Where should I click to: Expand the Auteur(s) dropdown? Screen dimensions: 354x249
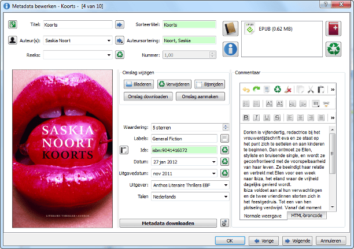(109, 40)
